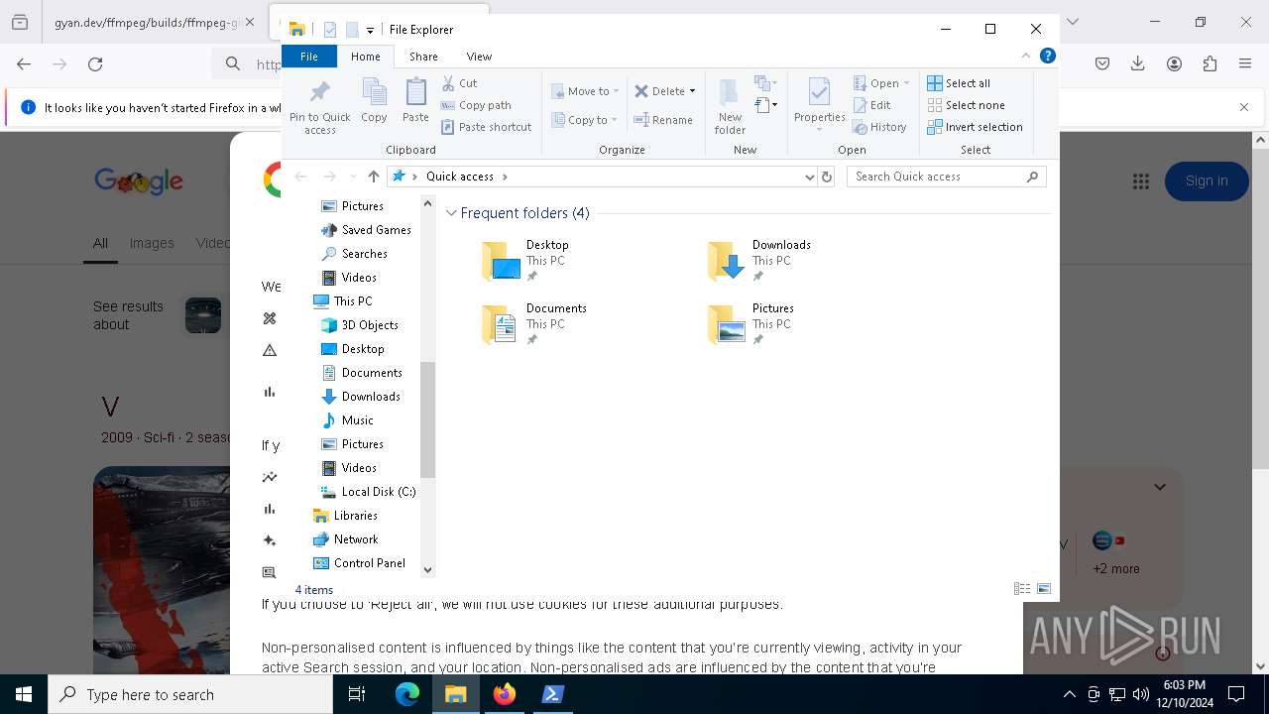Click the Up one level arrow
Viewport: 1269px width, 714px height.
tap(373, 177)
